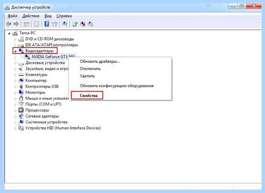Click the Back arrow toolbar icon

pyautogui.click(x=9, y=24)
